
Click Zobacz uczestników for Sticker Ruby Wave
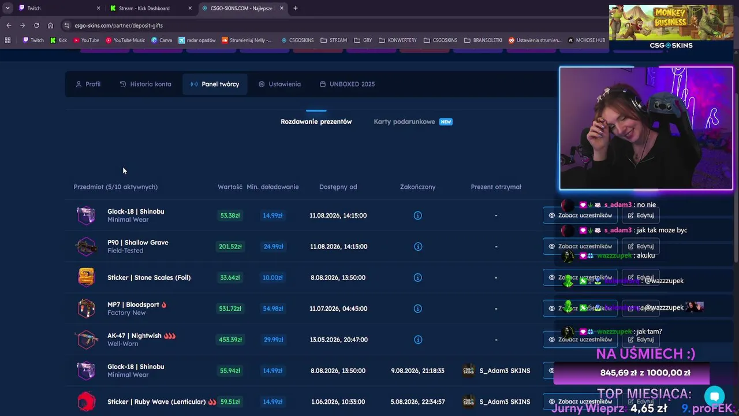click(580, 402)
